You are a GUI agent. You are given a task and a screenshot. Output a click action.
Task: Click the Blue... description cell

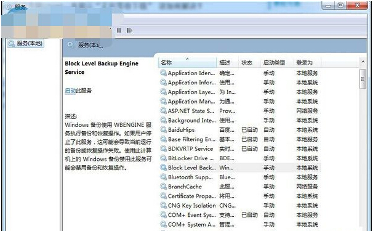pyautogui.click(x=227, y=177)
